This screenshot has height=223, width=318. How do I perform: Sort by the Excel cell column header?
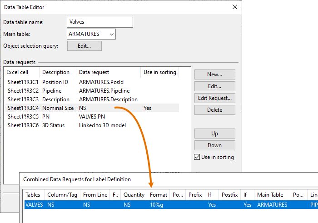coord(17,72)
